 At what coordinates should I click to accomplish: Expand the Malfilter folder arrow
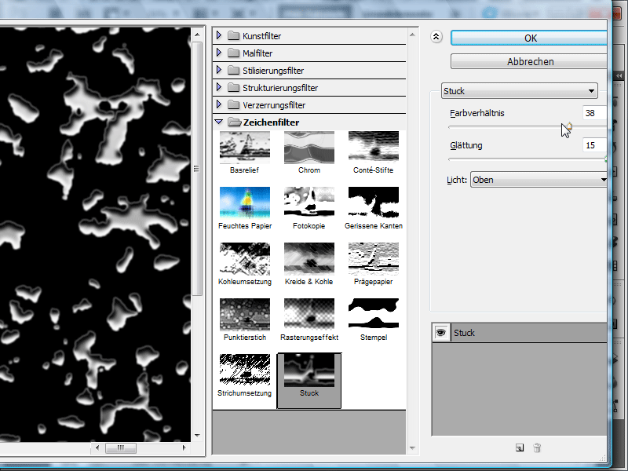pyautogui.click(x=219, y=53)
